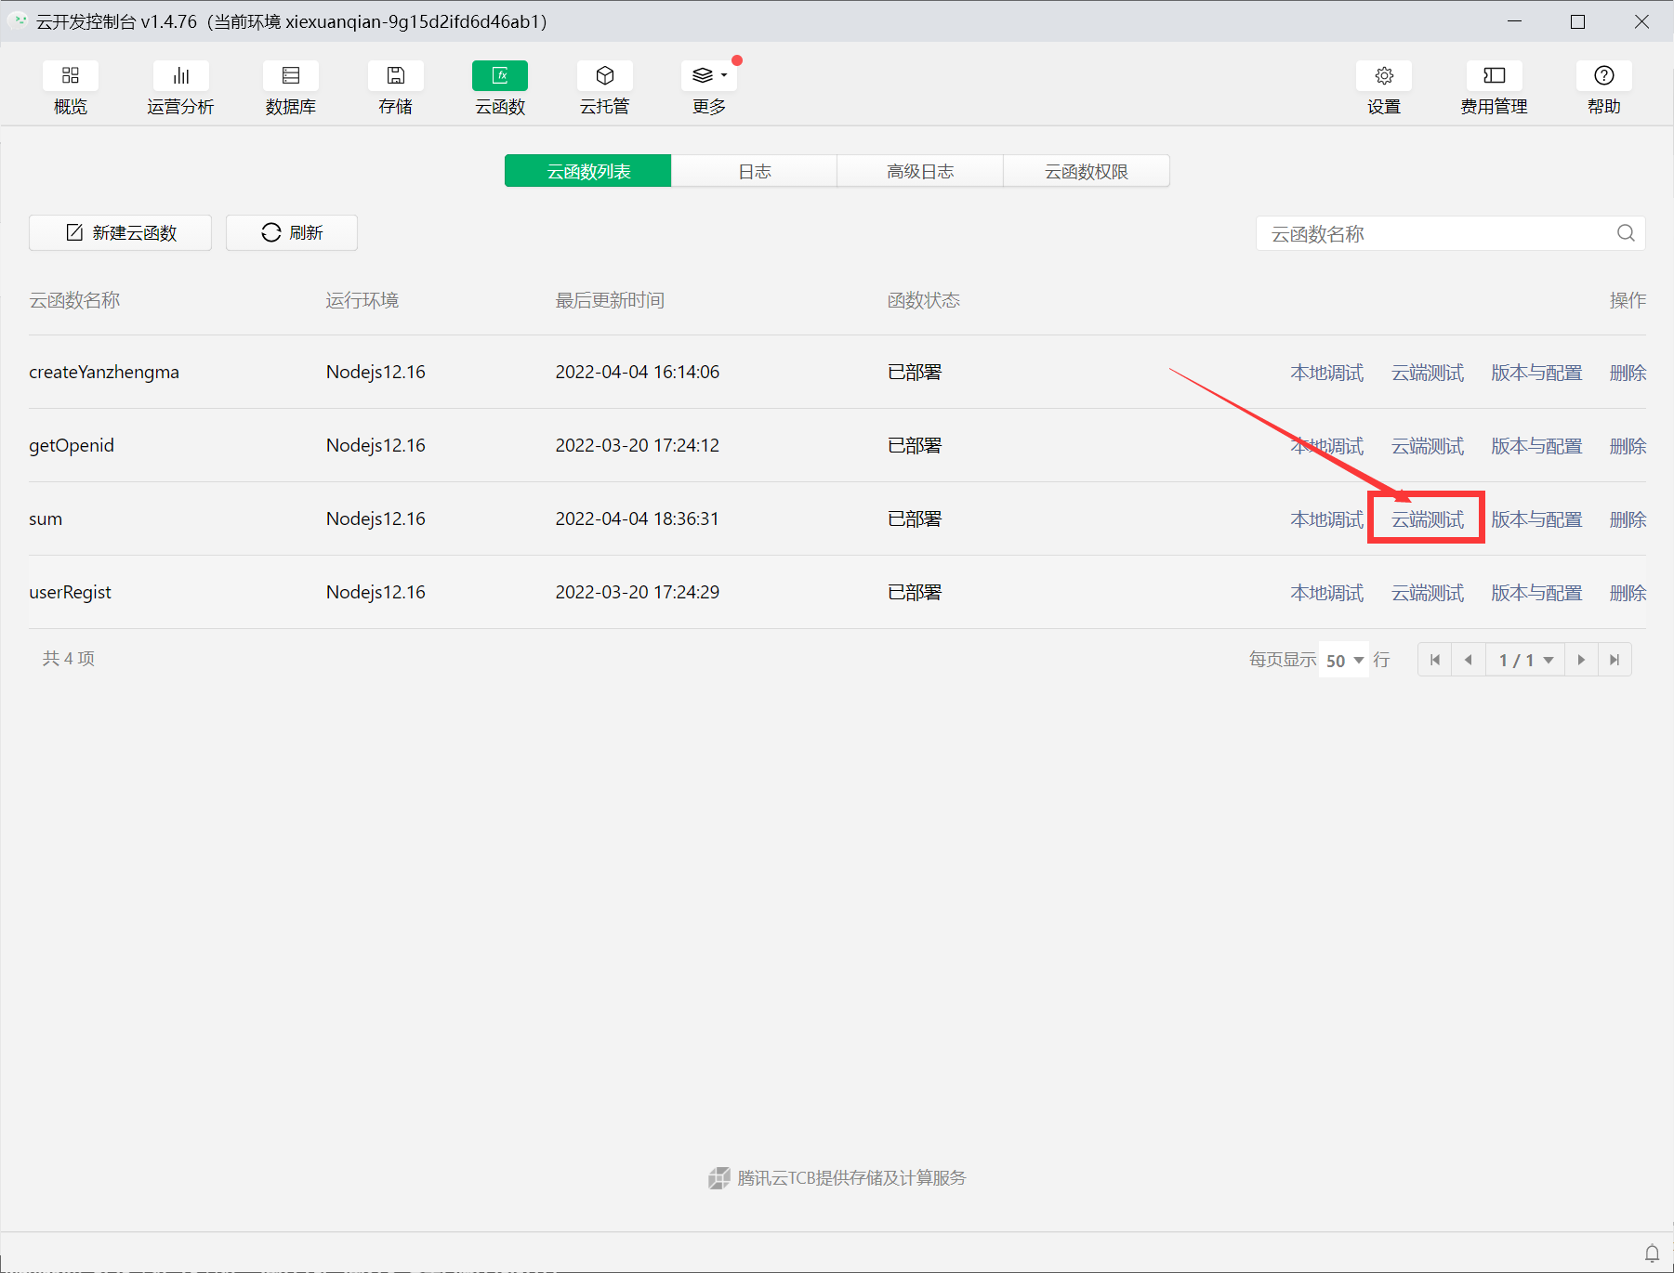This screenshot has height=1273, width=1674.
Task: Focus the 云函数名称 search field
Action: tap(1451, 233)
